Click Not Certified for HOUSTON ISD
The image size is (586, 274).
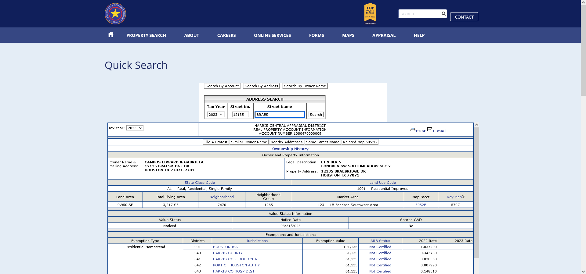(x=380, y=247)
